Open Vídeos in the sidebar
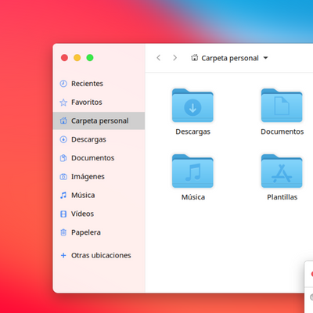313x313 pixels. (x=99, y=214)
